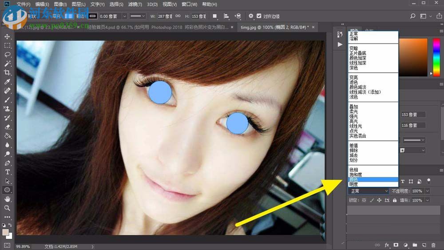Image resolution: width=444 pixels, height=250 pixels.
Task: Select the Clone Stamp tool
Action: pos(7,109)
